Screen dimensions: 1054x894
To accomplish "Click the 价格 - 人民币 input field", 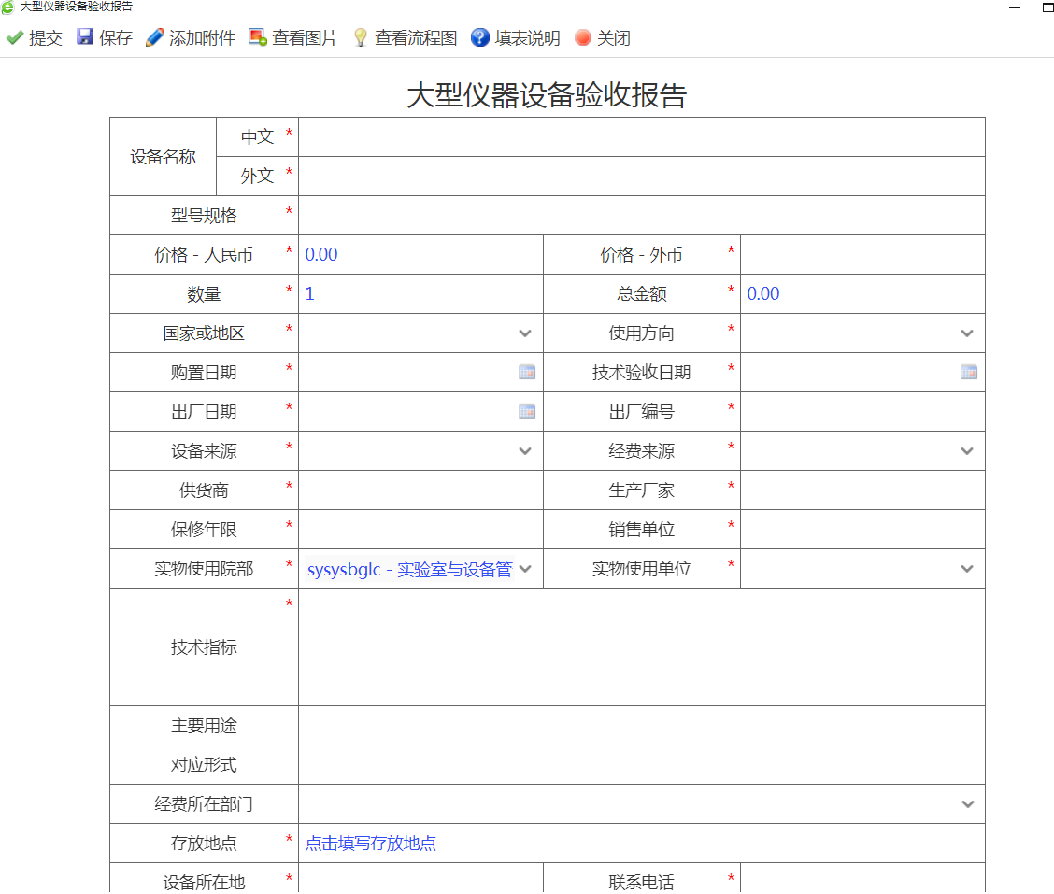I will [420, 255].
